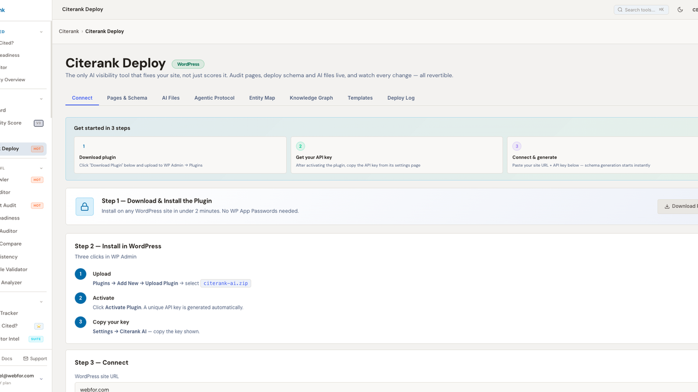This screenshot has height=392, width=698.
Task: Click the Download plugin step card
Action: 180,155
